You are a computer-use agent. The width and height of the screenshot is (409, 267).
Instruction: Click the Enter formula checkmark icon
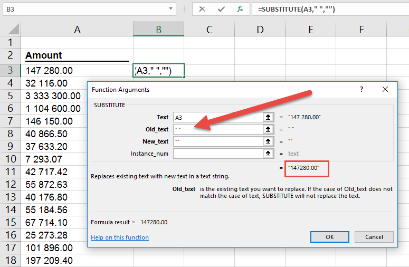(x=221, y=9)
